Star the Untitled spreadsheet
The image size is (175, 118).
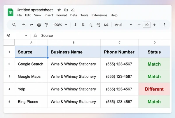59,10
